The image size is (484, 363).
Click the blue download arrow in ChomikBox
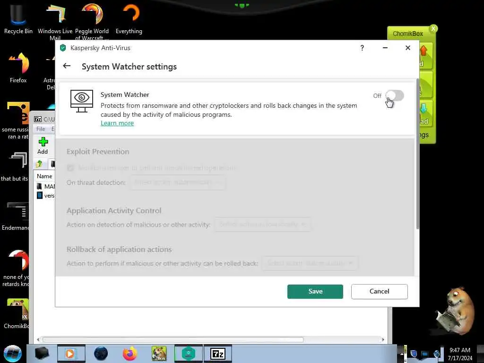(423, 109)
